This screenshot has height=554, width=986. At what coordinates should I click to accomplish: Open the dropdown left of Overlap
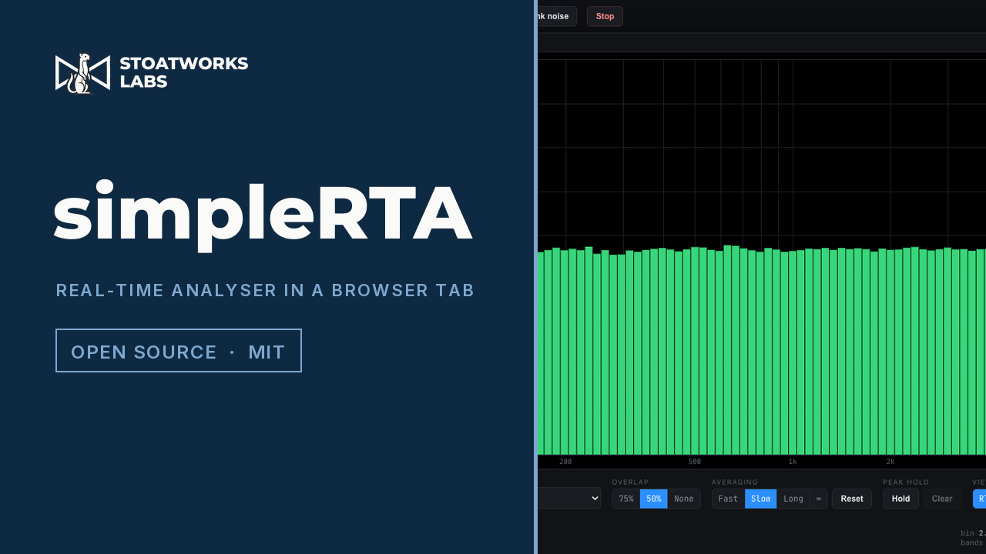coord(569,499)
